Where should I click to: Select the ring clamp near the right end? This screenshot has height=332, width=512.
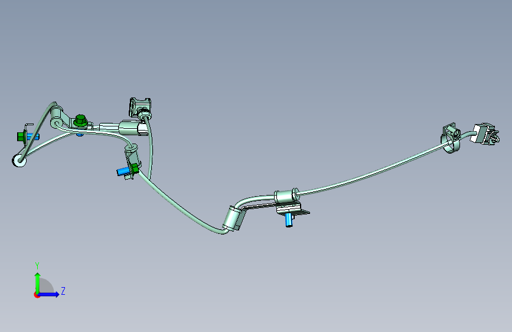pyautogui.click(x=451, y=144)
